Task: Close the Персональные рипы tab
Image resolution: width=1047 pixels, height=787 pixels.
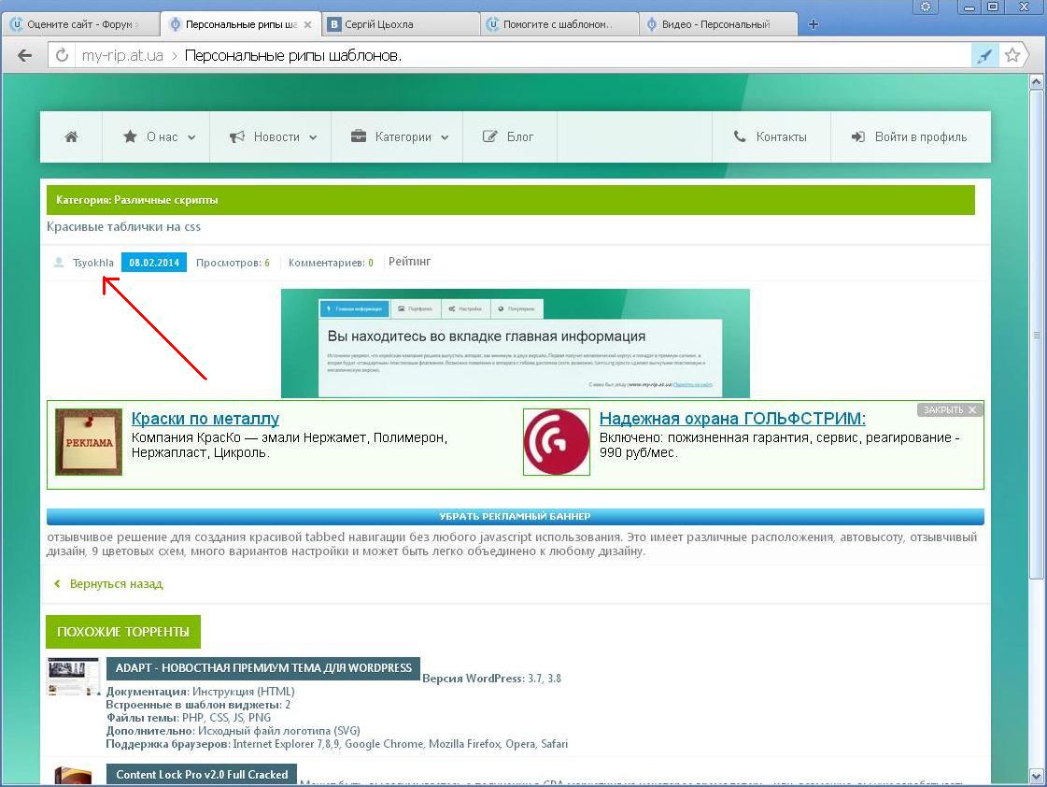Action: click(308, 24)
